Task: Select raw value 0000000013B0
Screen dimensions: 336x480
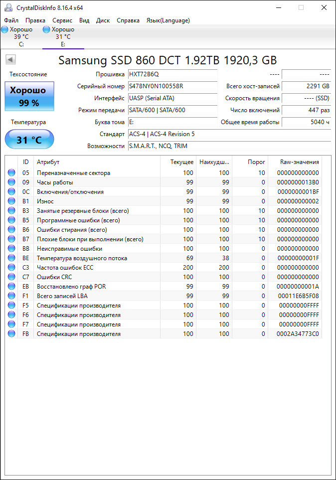Action: pyautogui.click(x=298, y=182)
